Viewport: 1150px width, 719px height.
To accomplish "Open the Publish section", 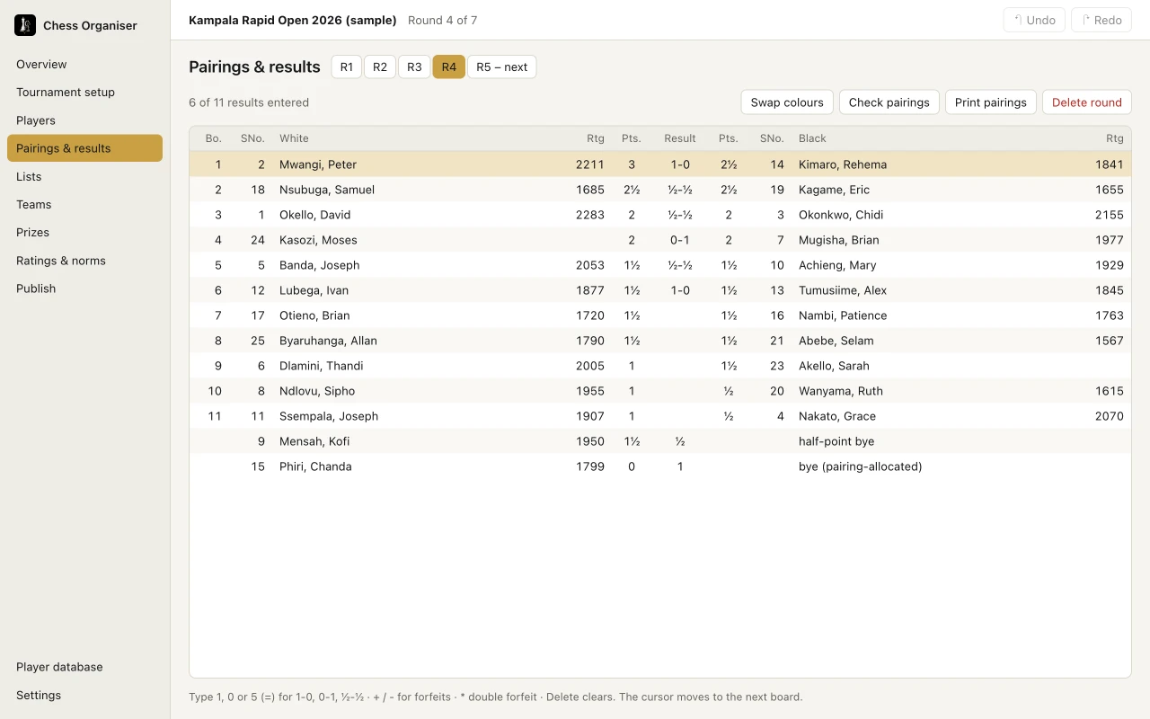I will pyautogui.click(x=84, y=288).
